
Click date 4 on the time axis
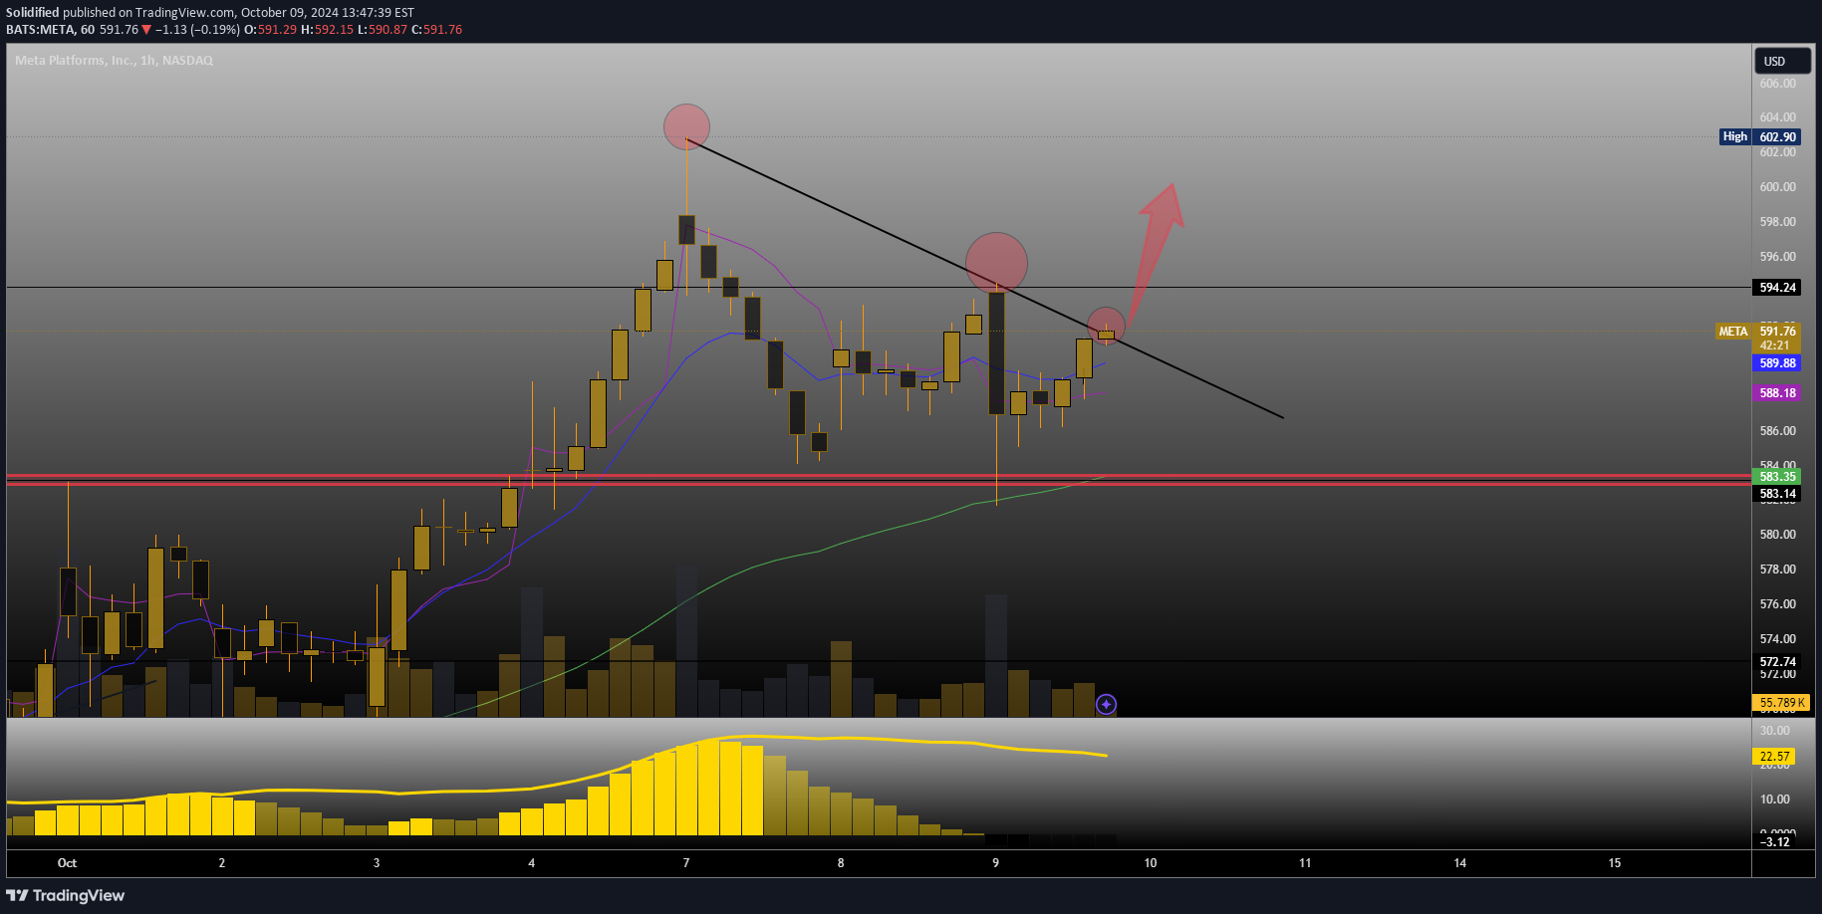[531, 863]
